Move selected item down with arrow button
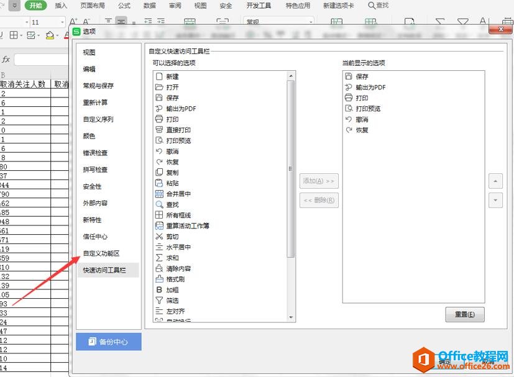 click(x=495, y=200)
